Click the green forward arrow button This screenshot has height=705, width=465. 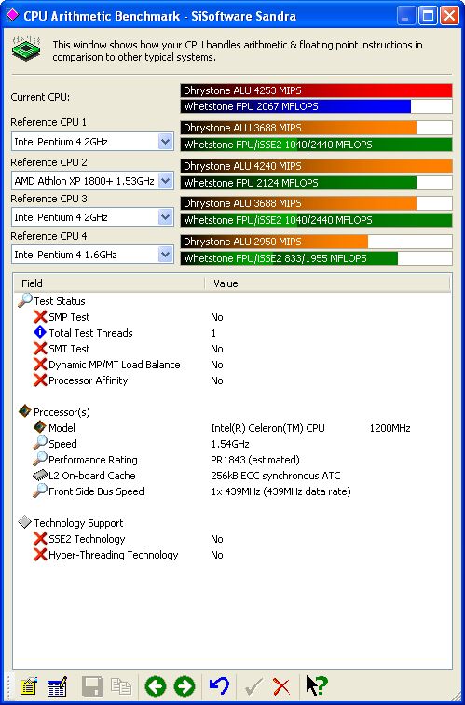[x=185, y=686]
